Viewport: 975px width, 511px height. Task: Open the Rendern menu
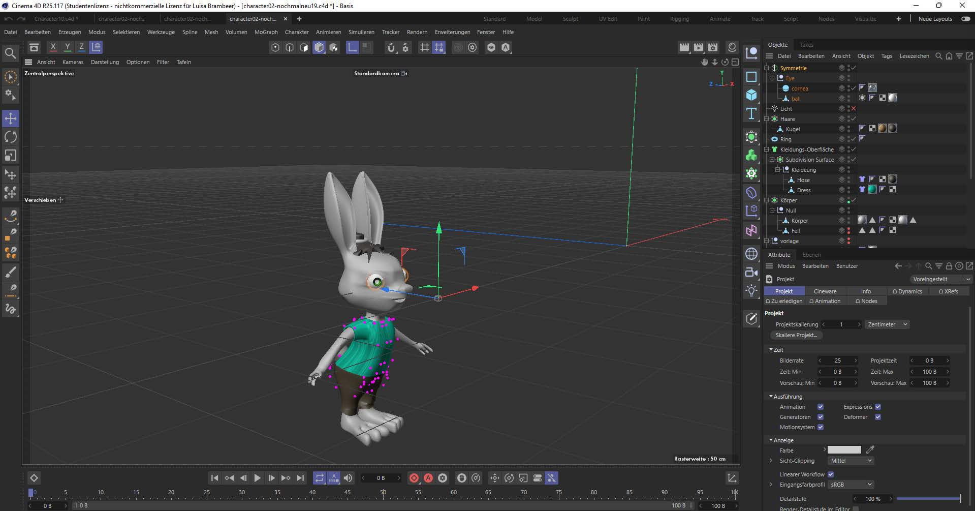417,32
